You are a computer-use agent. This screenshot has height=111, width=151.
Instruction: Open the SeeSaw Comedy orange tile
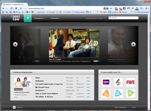coord(106,93)
